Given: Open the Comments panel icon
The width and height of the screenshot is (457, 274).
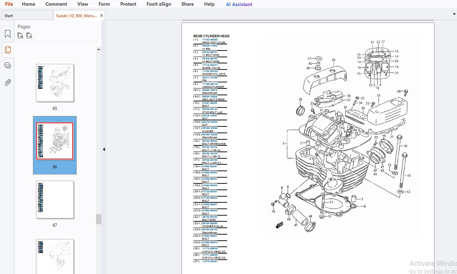Looking at the screenshot, I should click(x=8, y=66).
